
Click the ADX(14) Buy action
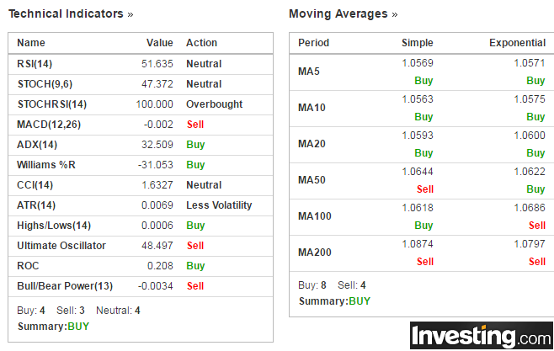tap(195, 145)
